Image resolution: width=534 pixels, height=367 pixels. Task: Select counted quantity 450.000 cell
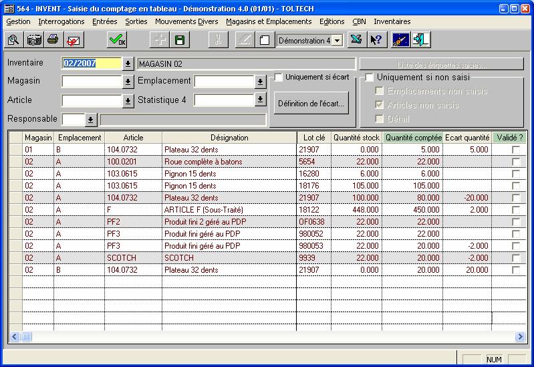[x=412, y=209]
